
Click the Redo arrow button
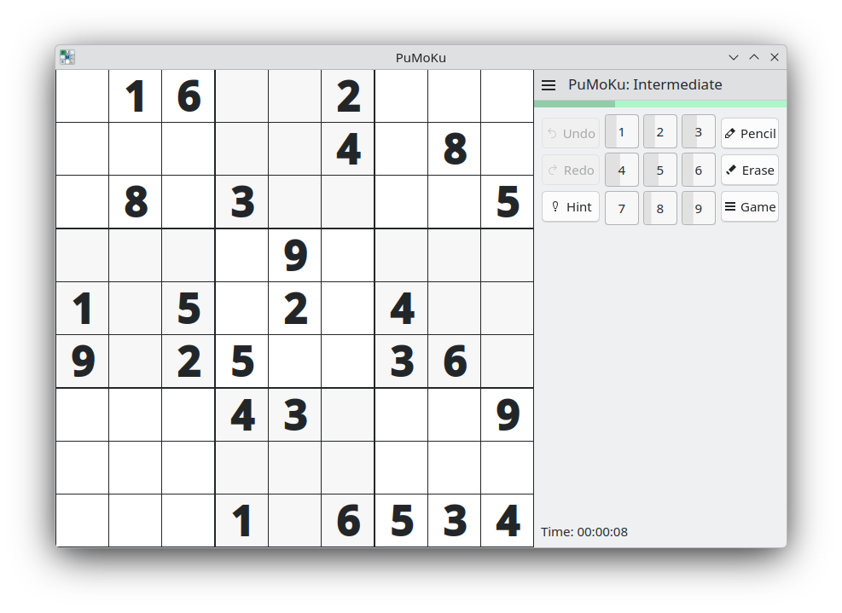coord(571,171)
